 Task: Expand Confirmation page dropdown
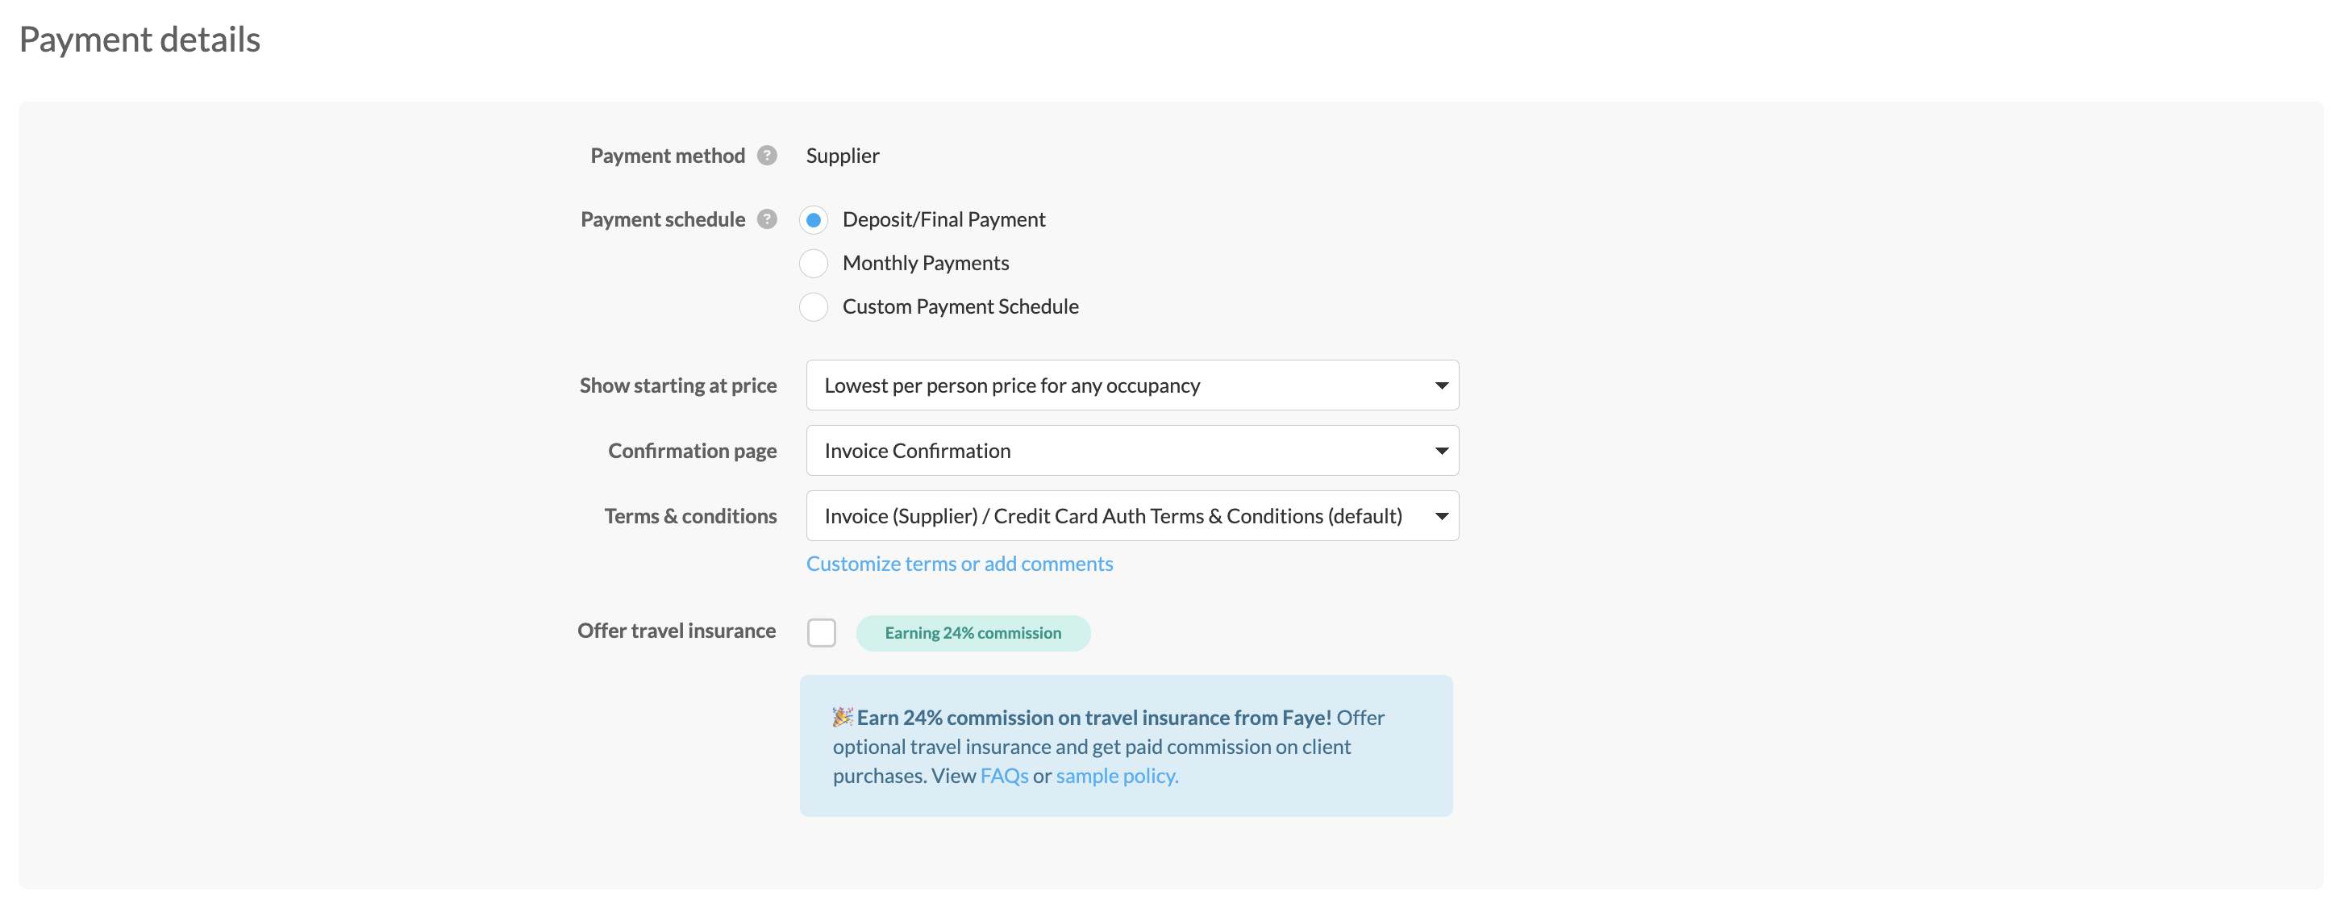tap(1131, 451)
